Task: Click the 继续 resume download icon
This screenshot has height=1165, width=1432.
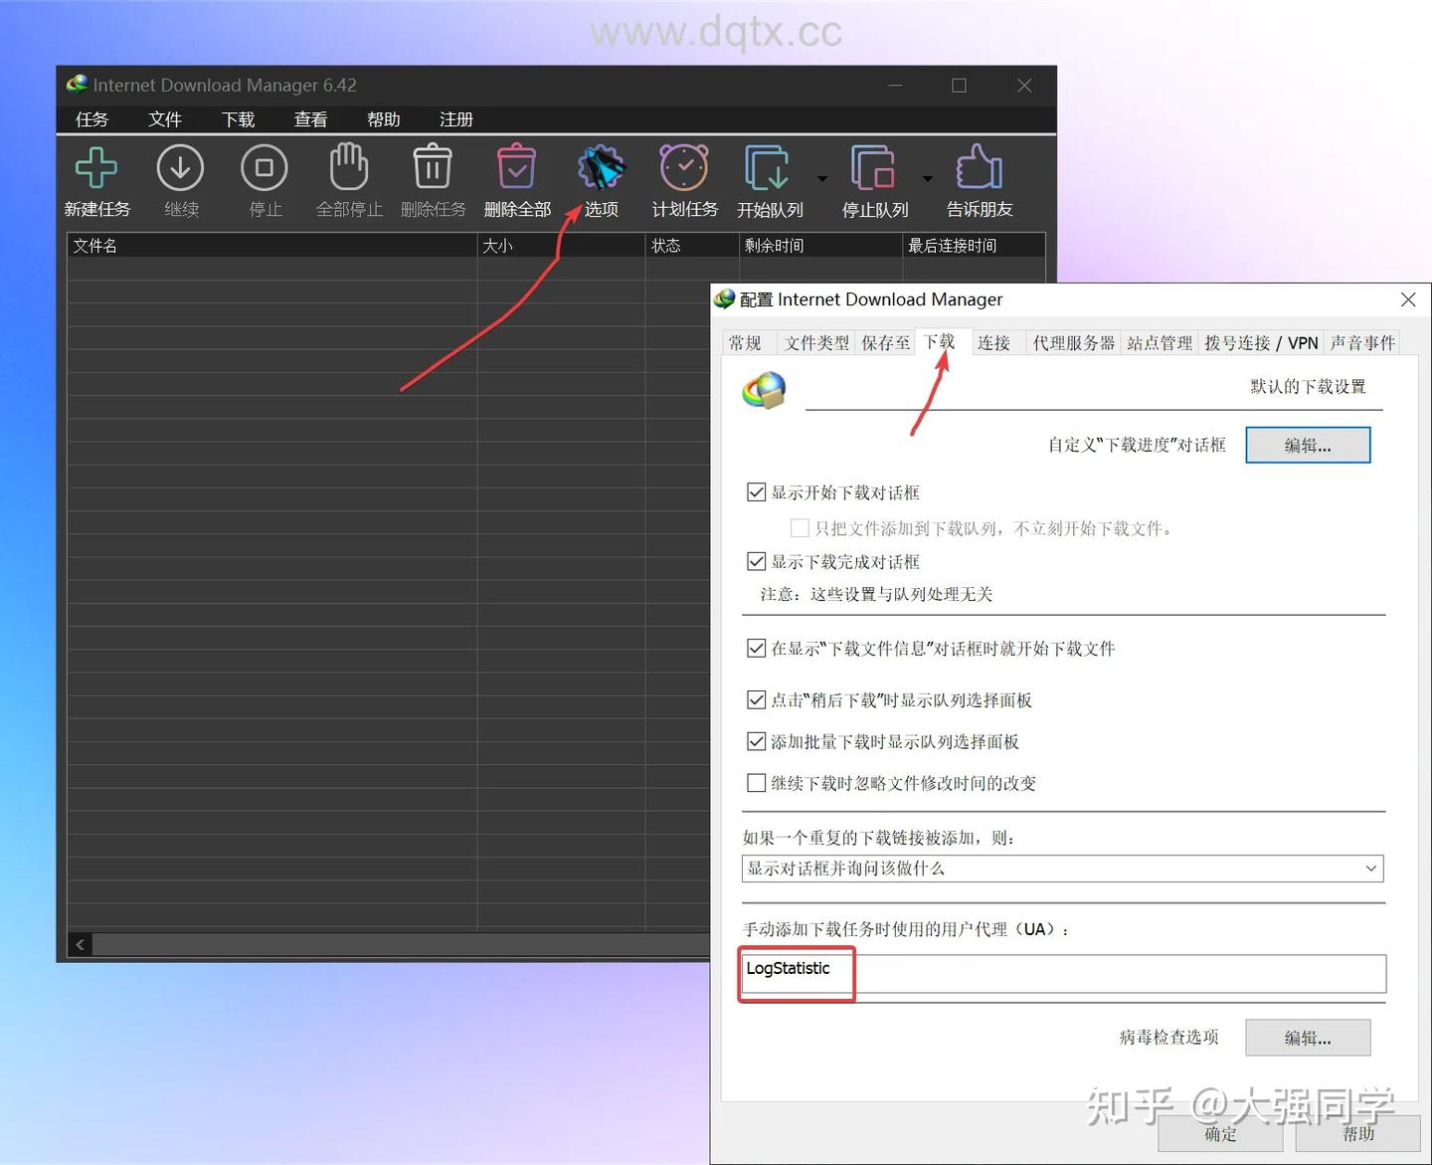Action: coord(180,179)
